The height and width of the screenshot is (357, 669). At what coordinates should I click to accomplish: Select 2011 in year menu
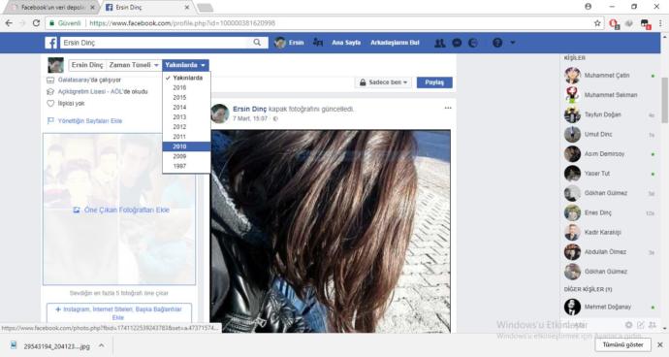[186, 137]
